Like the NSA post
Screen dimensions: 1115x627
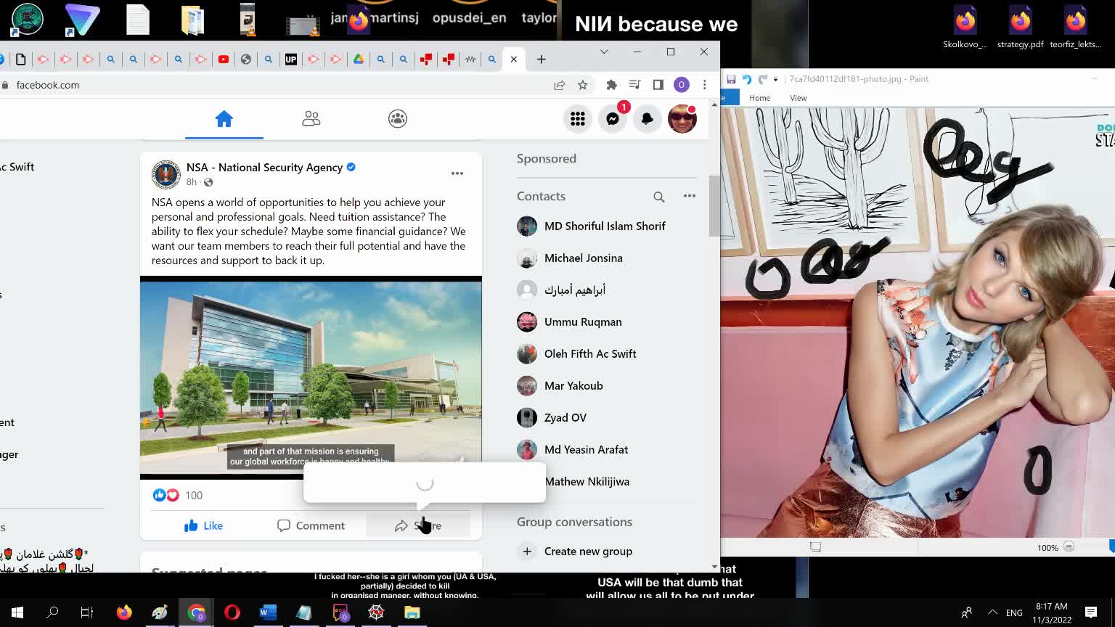point(203,525)
